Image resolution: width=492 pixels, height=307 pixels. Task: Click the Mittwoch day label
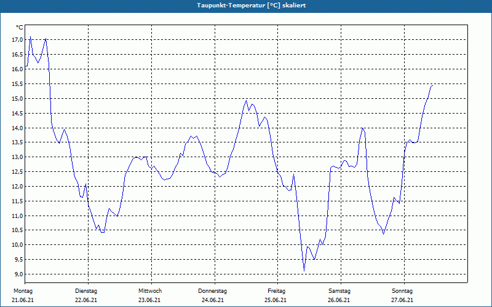click(150, 291)
